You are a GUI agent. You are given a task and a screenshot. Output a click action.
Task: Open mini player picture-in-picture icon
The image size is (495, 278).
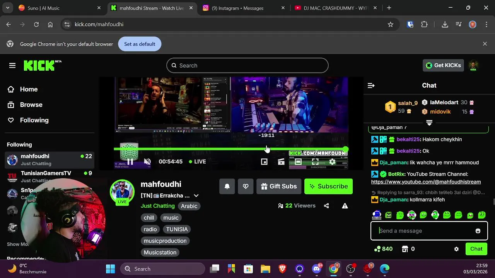point(264,162)
